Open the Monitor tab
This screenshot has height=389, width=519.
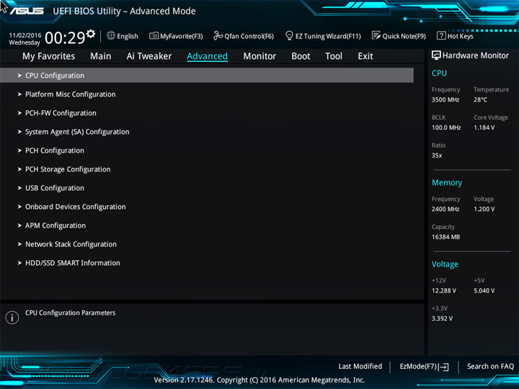259,56
